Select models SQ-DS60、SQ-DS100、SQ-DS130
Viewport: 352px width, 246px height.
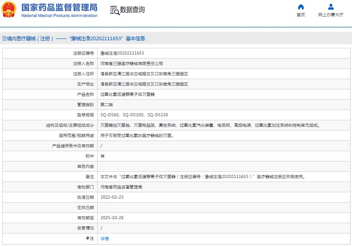134,115
